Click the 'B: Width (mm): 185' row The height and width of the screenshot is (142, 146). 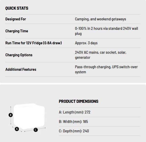coord(100,122)
